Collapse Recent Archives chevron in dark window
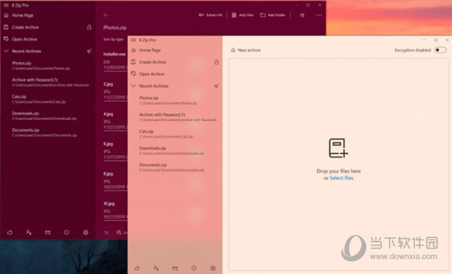Screen dimensions: 452x274 click(x=6, y=51)
